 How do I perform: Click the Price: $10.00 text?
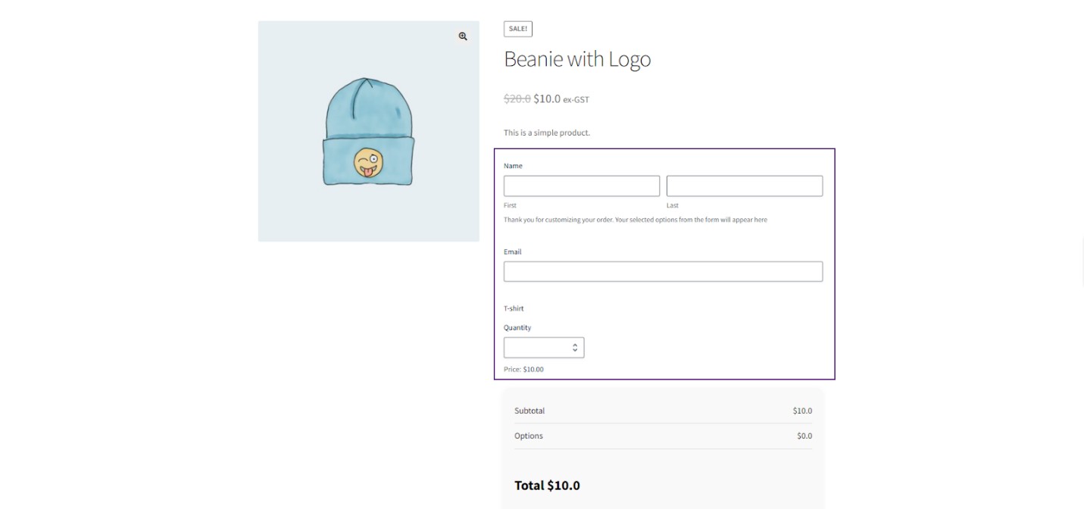[x=523, y=370]
